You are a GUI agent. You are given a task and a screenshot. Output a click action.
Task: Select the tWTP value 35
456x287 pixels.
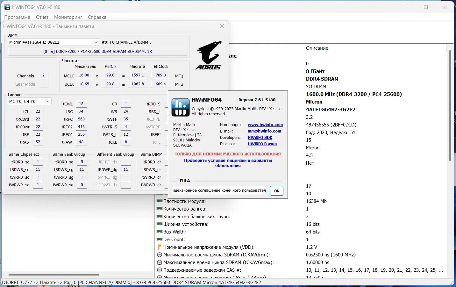126,119
